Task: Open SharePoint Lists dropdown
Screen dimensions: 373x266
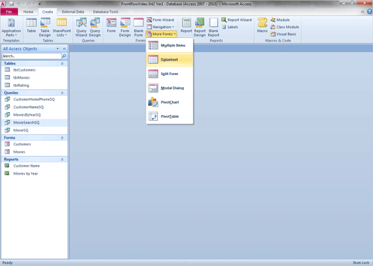Action: click(62, 27)
